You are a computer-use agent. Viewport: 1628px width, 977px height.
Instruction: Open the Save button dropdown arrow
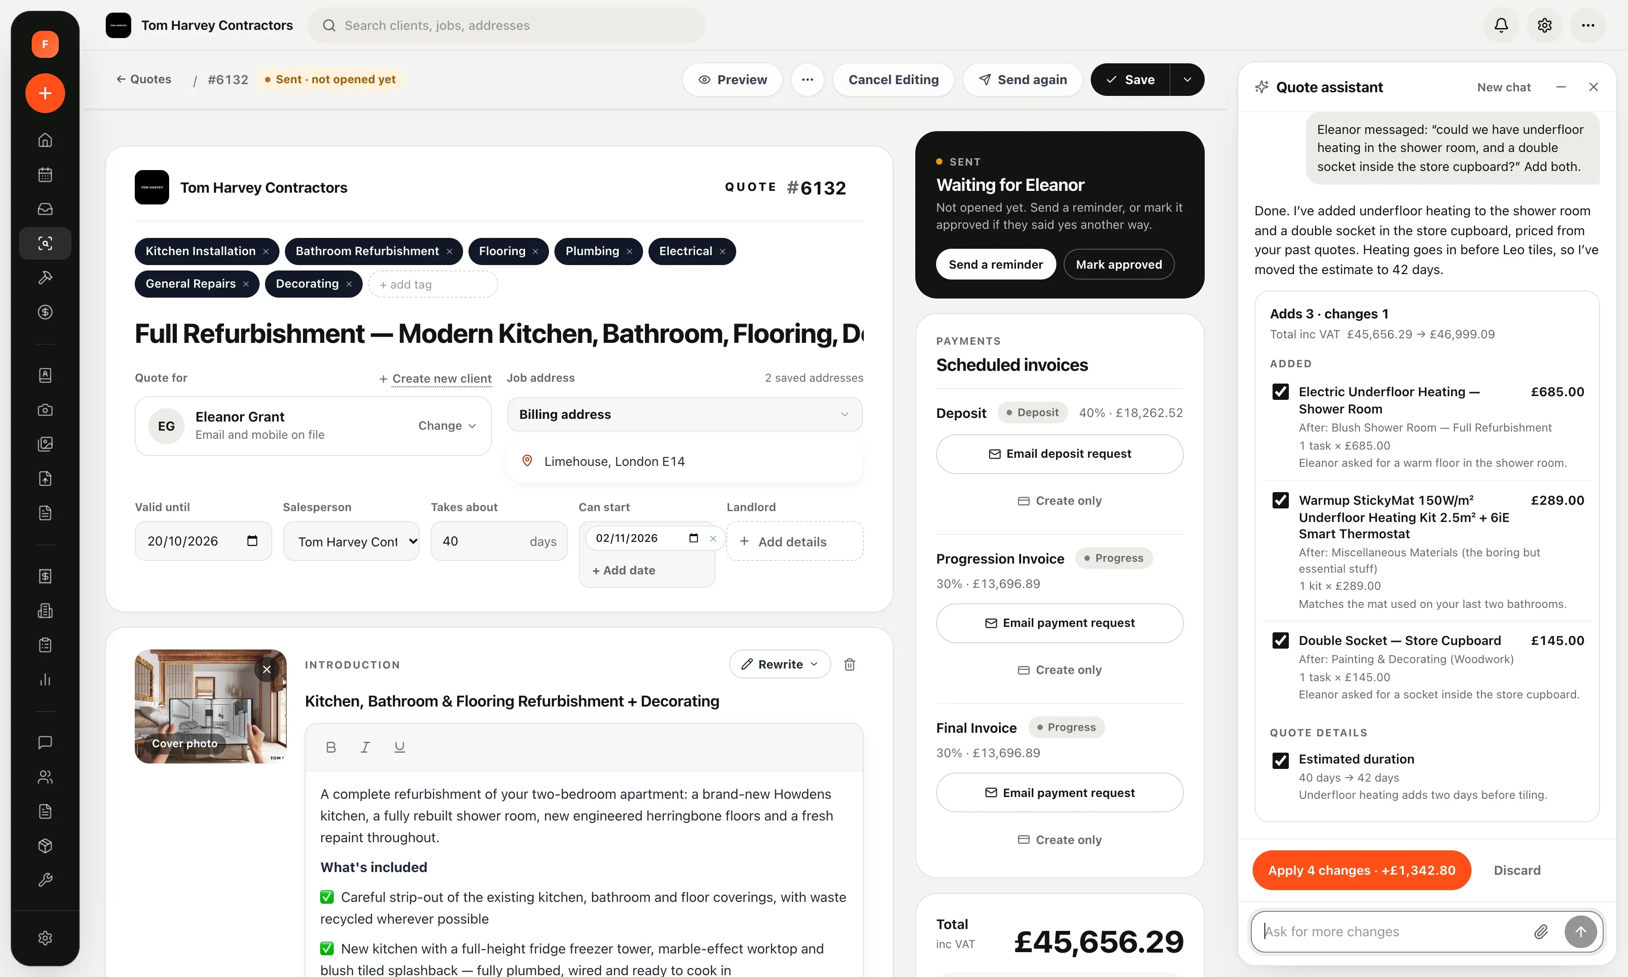(x=1187, y=80)
